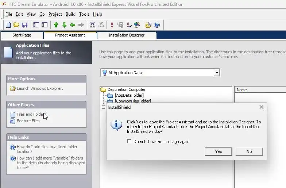The width and height of the screenshot is (286, 188).
Task: Select the [AppDataFolder] tree item
Action: point(129,95)
